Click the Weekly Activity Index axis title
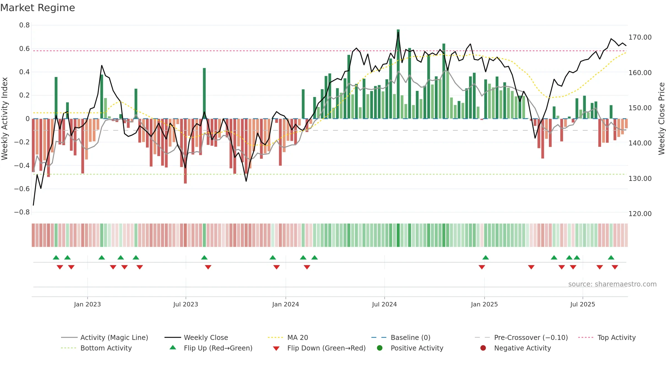The image size is (666, 374). pos(5,119)
